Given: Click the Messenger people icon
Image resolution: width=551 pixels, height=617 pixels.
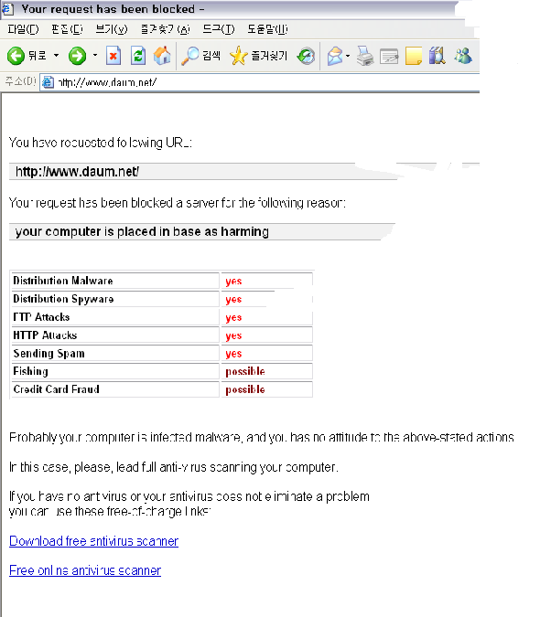Looking at the screenshot, I should pos(463,56).
